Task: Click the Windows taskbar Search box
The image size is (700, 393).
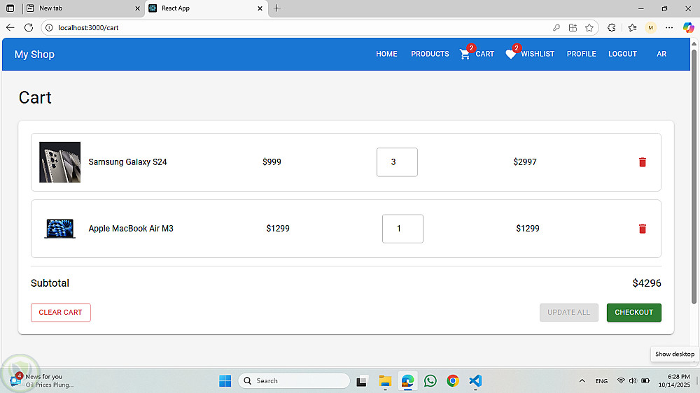Action: coord(294,381)
